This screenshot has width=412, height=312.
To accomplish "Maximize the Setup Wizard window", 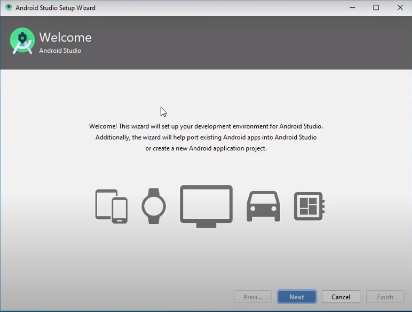I will pos(376,7).
